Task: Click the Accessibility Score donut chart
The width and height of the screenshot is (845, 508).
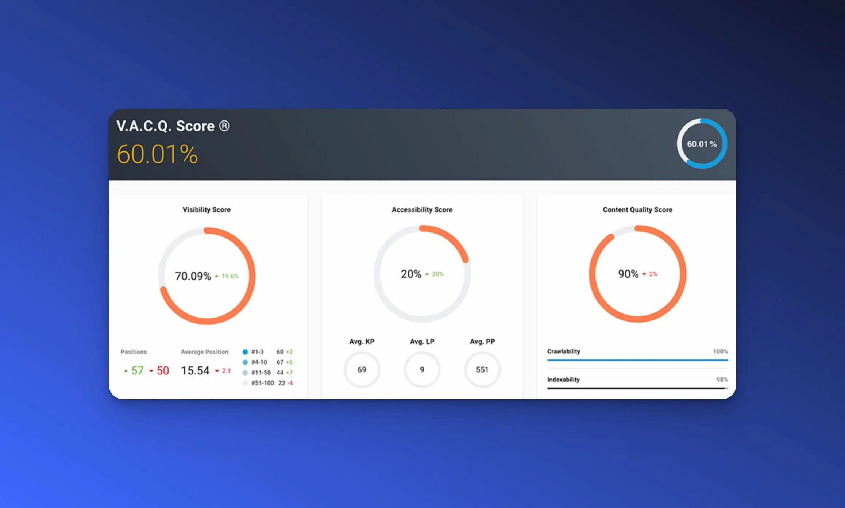Action: [422, 274]
